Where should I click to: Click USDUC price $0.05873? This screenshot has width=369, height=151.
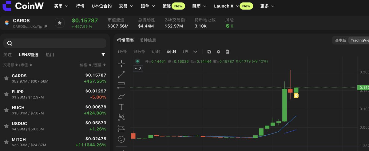pos(96,123)
